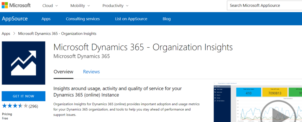302x122 pixels.
Task: Open the Productivity dropdown menu
Action: pyautogui.click(x=115, y=6)
